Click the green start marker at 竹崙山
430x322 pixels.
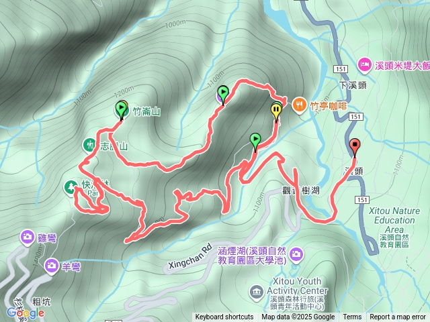coord(121,110)
